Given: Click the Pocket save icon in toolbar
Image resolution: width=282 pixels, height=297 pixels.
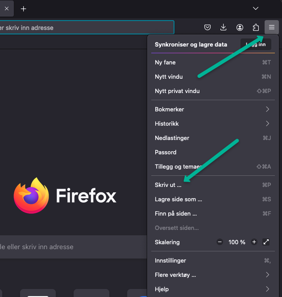Looking at the screenshot, I should click(207, 27).
